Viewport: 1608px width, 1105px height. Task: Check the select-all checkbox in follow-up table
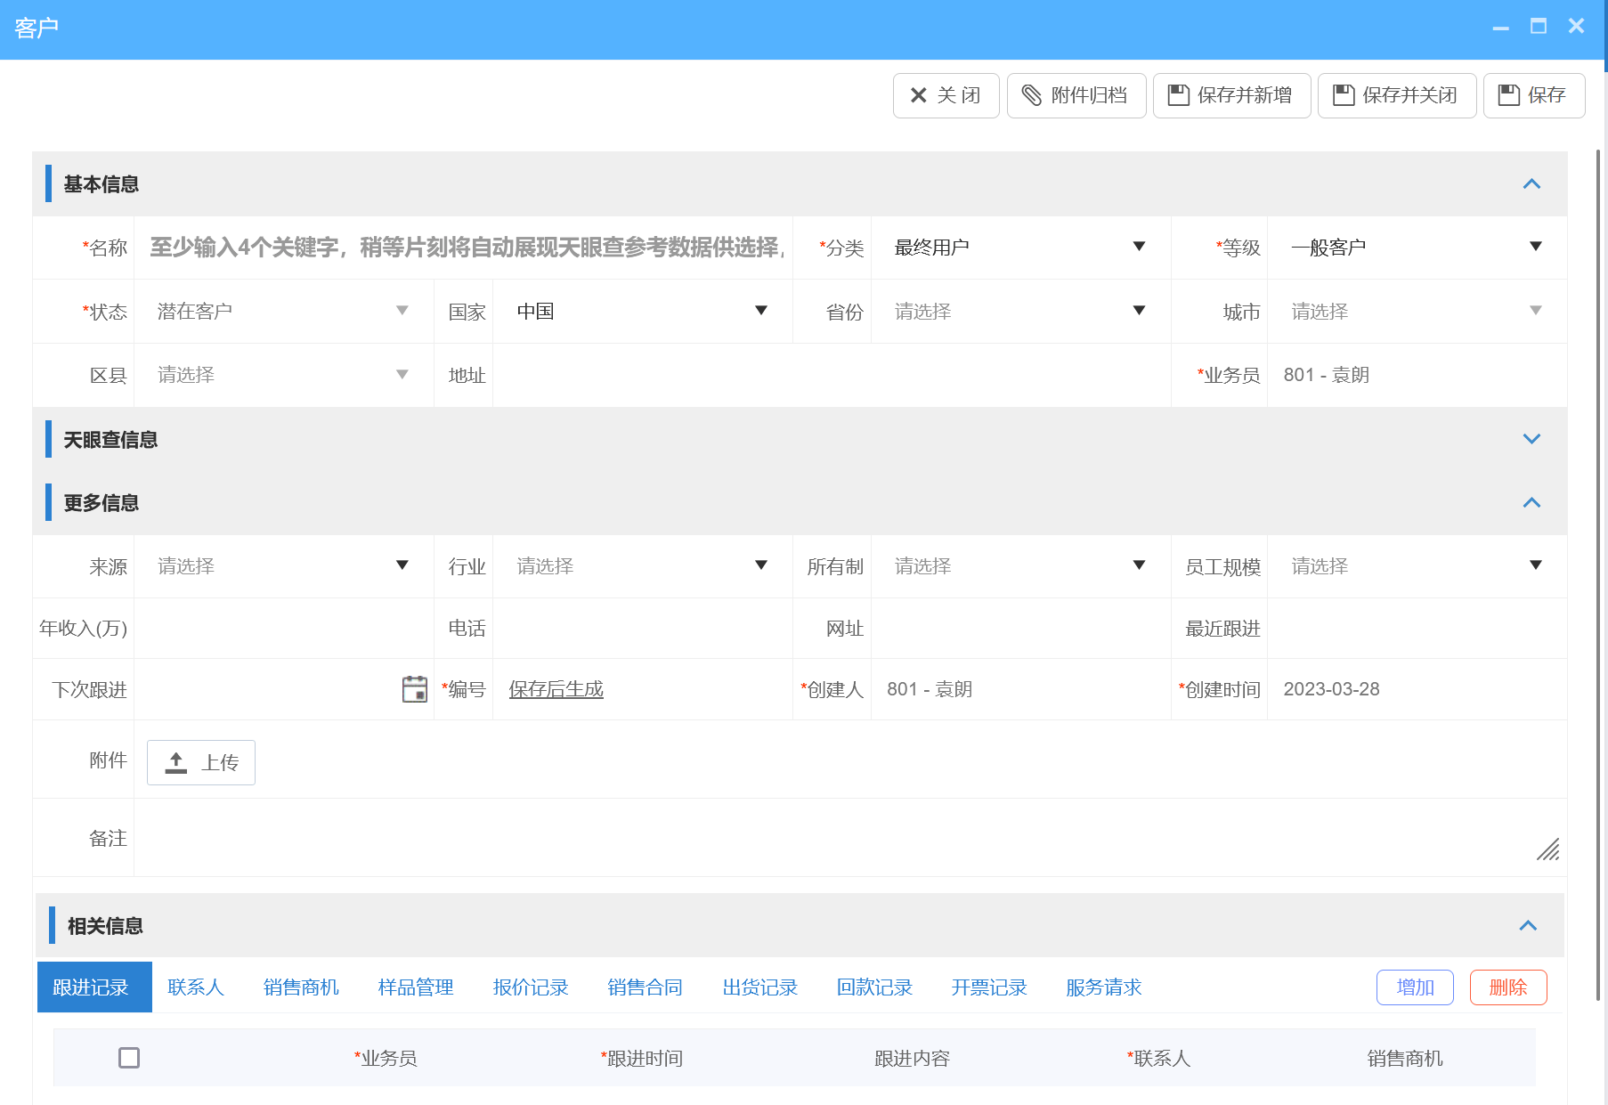(x=128, y=1058)
